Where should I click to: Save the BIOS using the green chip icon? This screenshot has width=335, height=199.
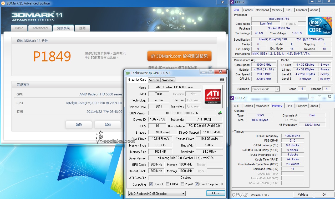(x=220, y=113)
